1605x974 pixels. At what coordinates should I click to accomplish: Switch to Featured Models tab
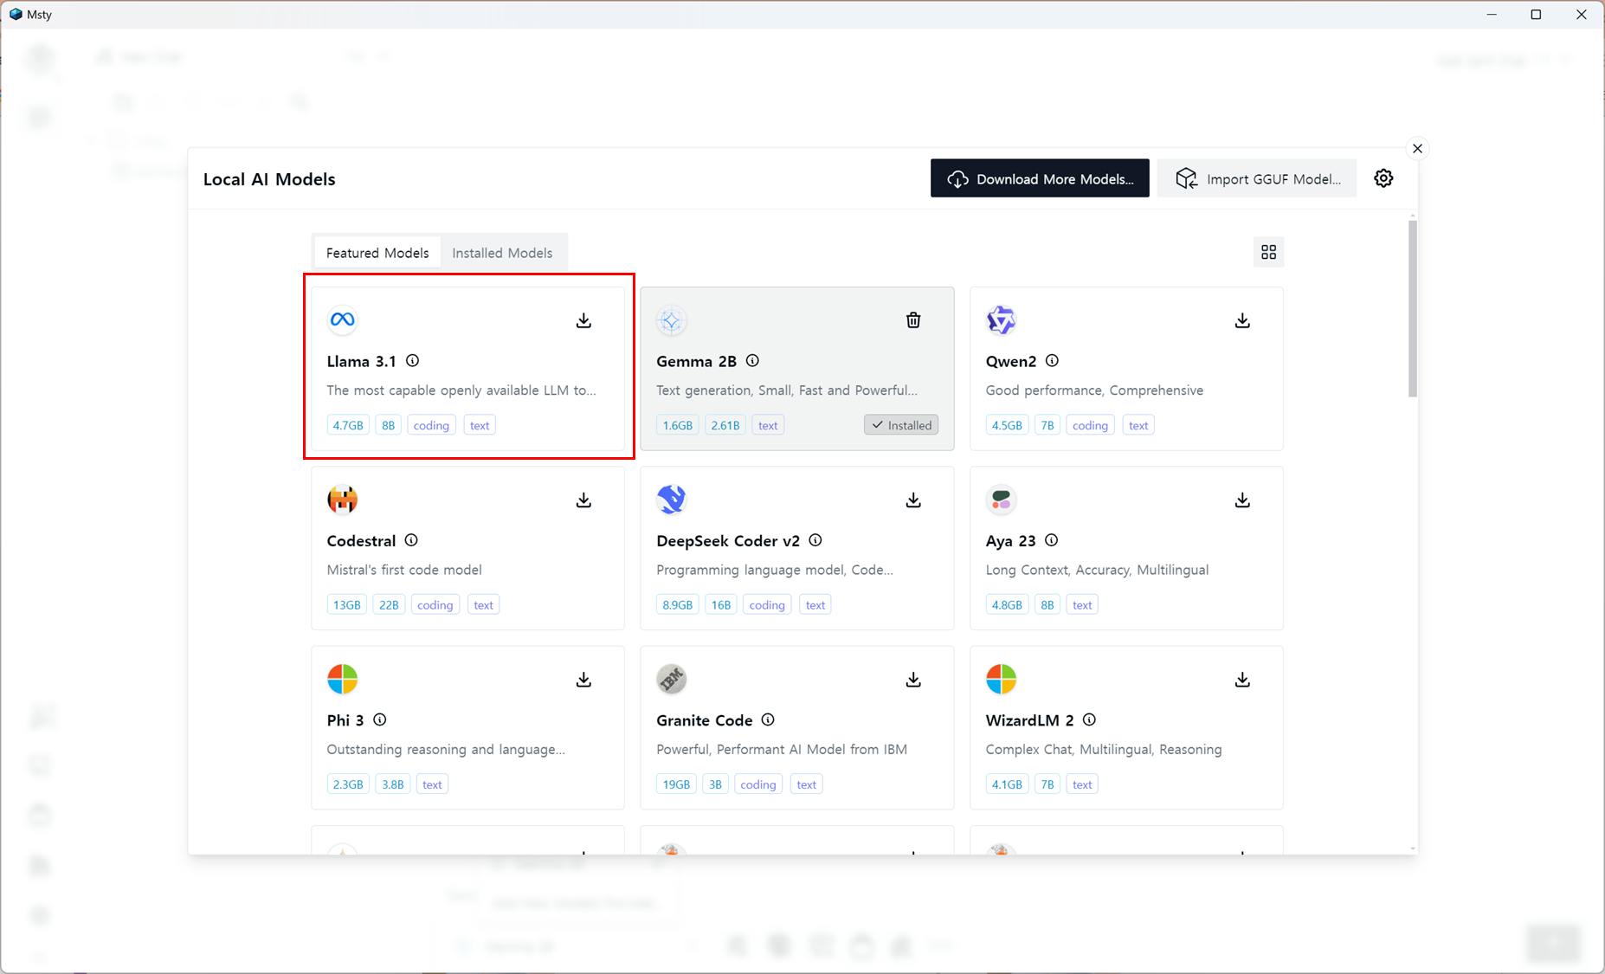[377, 253]
